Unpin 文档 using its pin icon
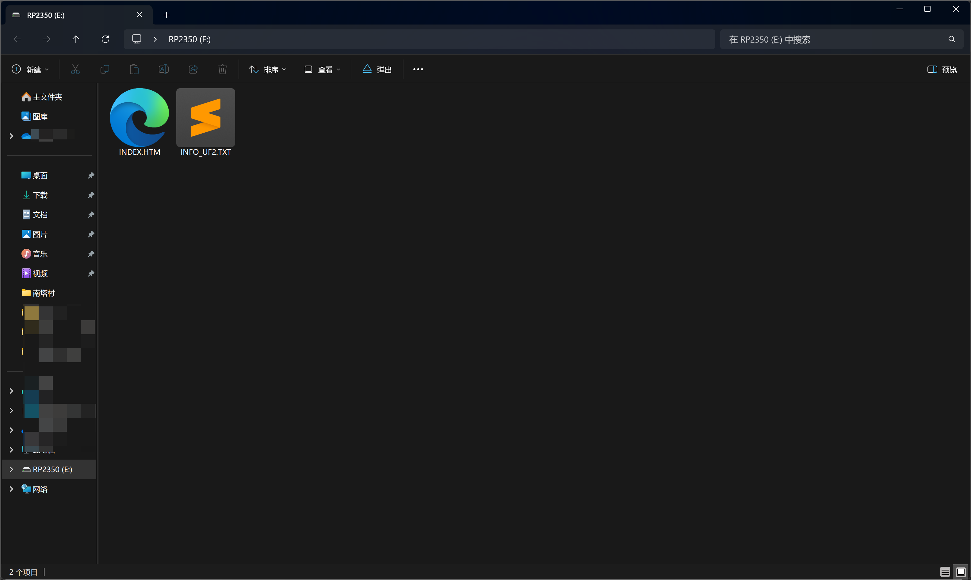971x580 pixels. (91, 214)
